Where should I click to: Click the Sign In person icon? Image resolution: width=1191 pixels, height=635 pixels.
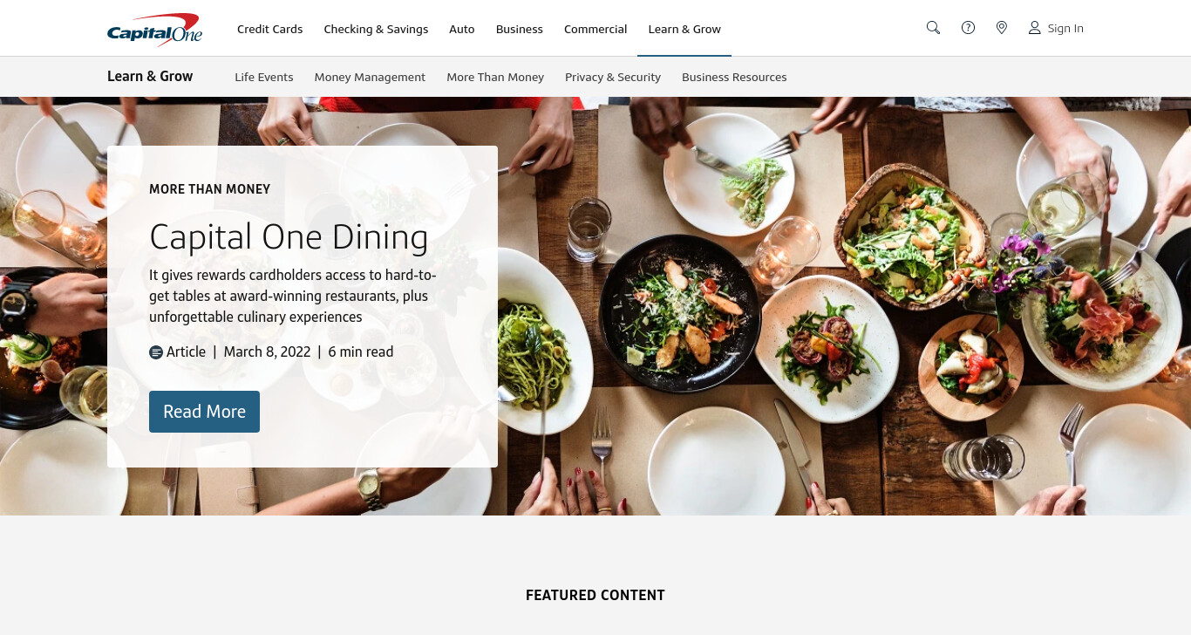pos(1034,28)
